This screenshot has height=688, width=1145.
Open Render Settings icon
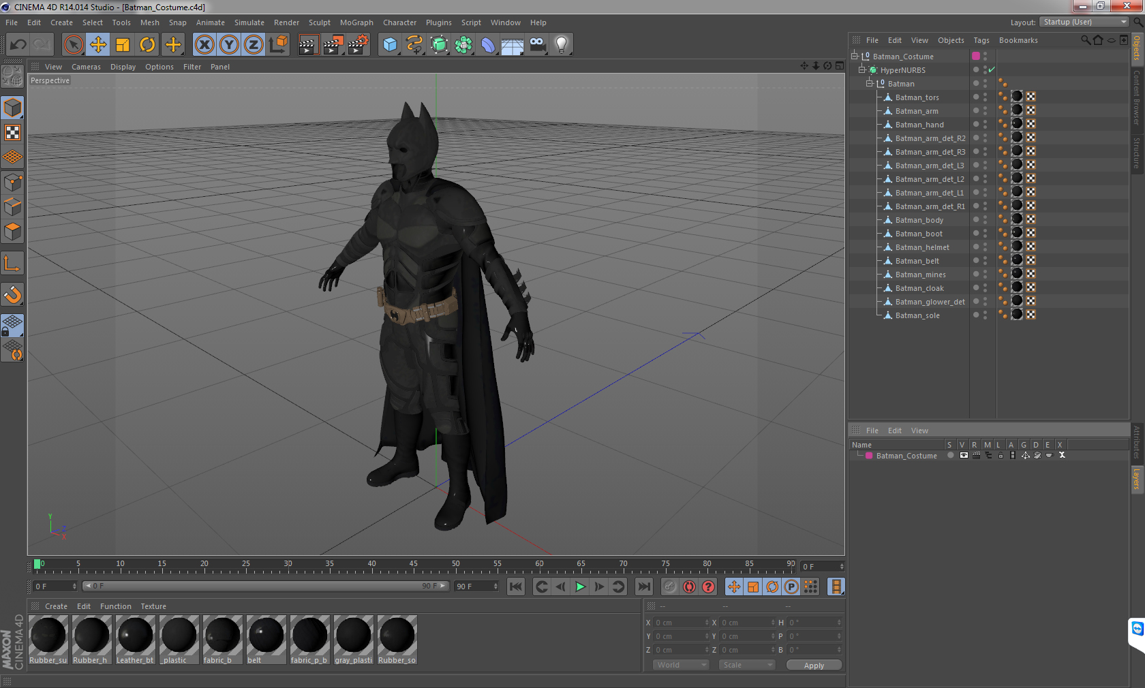358,45
